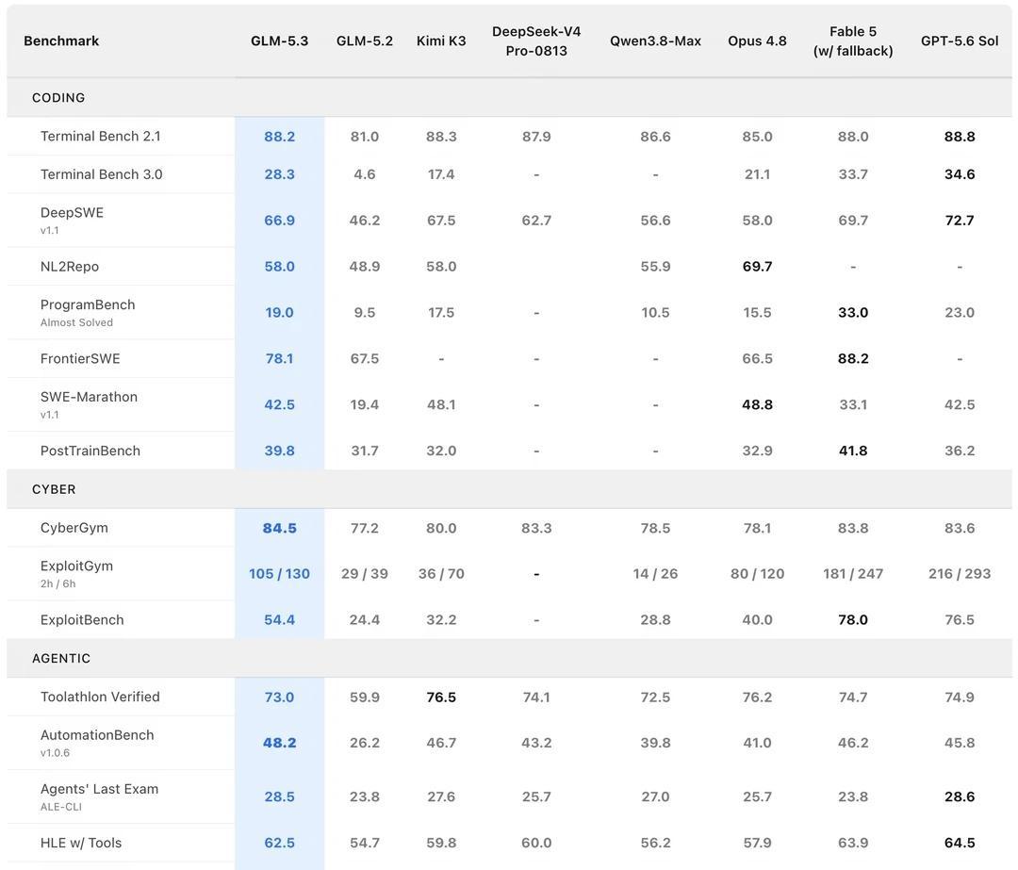1018x870 pixels.
Task: Select Kimi K3 Toolathlon score 76.5
Action: pos(441,698)
